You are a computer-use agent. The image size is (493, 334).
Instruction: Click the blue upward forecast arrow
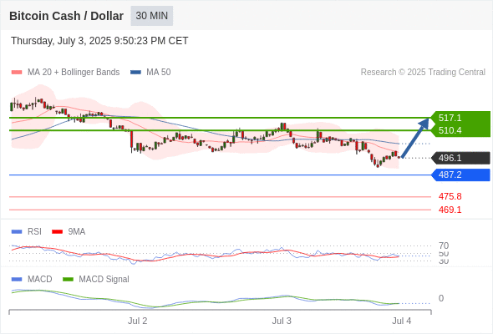tap(415, 138)
